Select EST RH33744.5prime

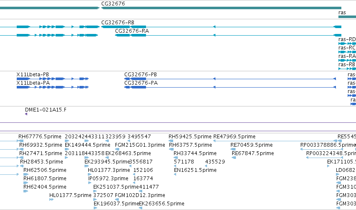tap(195, 153)
